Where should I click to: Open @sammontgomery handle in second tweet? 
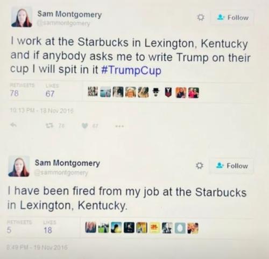tap(61, 173)
